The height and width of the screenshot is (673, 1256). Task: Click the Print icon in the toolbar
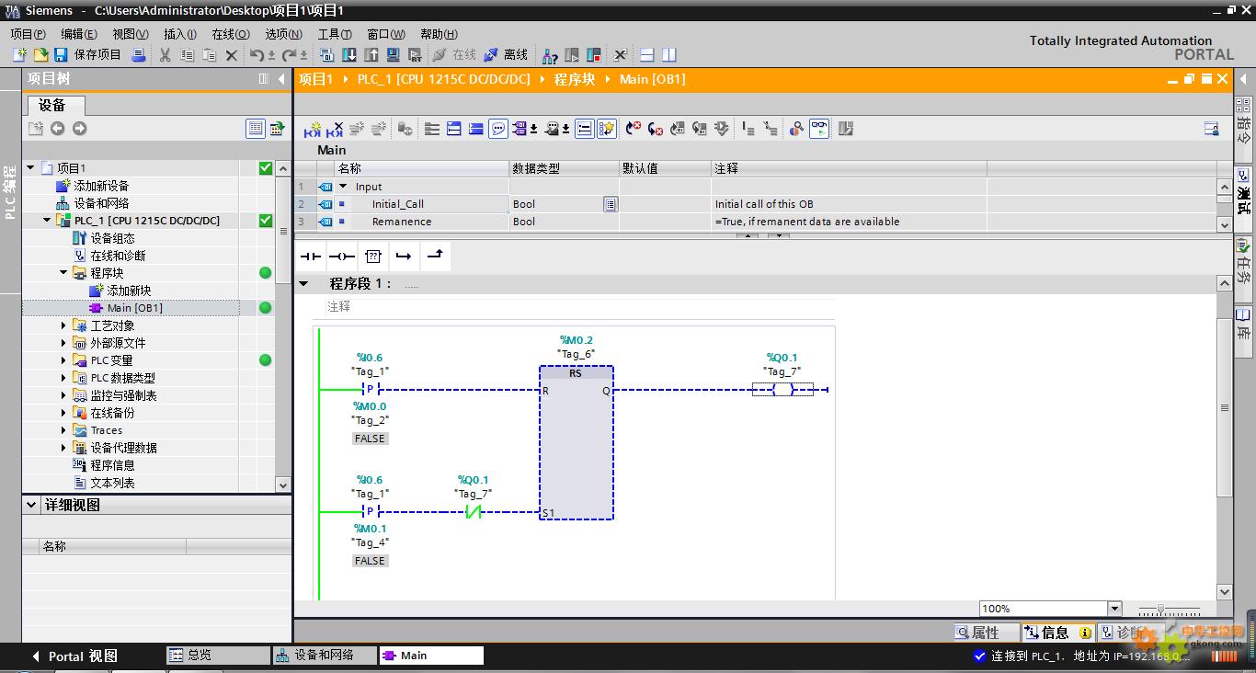(x=139, y=55)
